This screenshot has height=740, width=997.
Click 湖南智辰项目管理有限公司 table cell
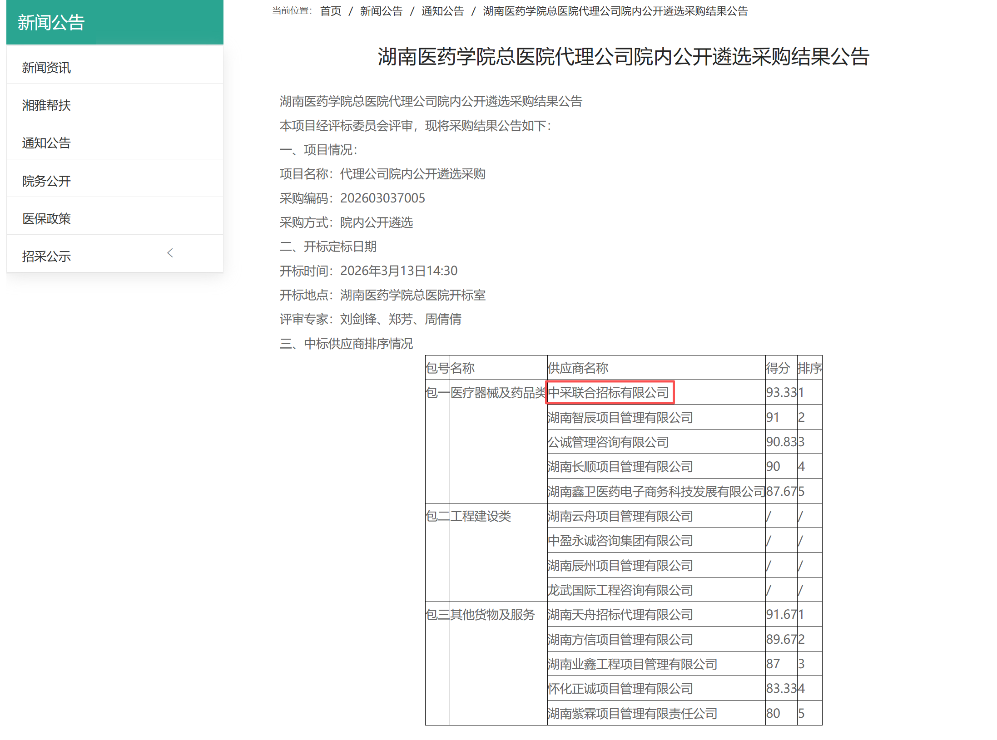pyautogui.click(x=620, y=418)
